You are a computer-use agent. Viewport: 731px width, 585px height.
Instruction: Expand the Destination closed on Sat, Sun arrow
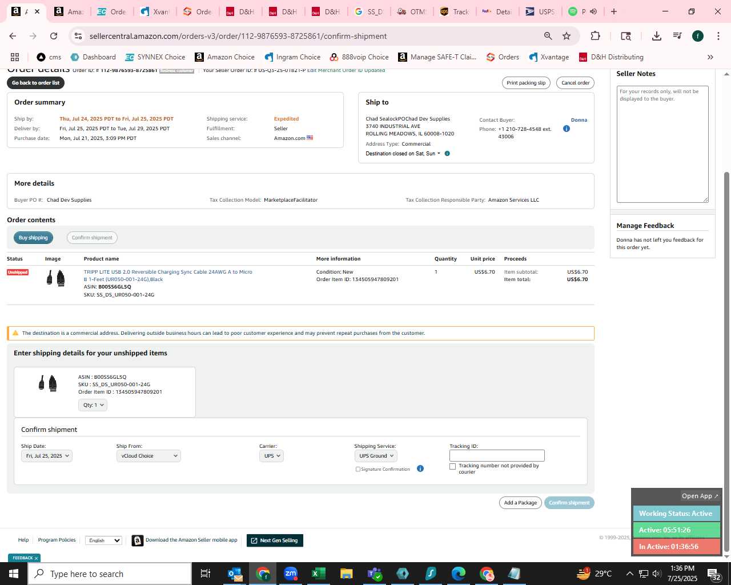pyautogui.click(x=439, y=154)
